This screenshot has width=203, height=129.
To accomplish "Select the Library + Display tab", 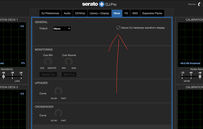I will [x=99, y=13].
